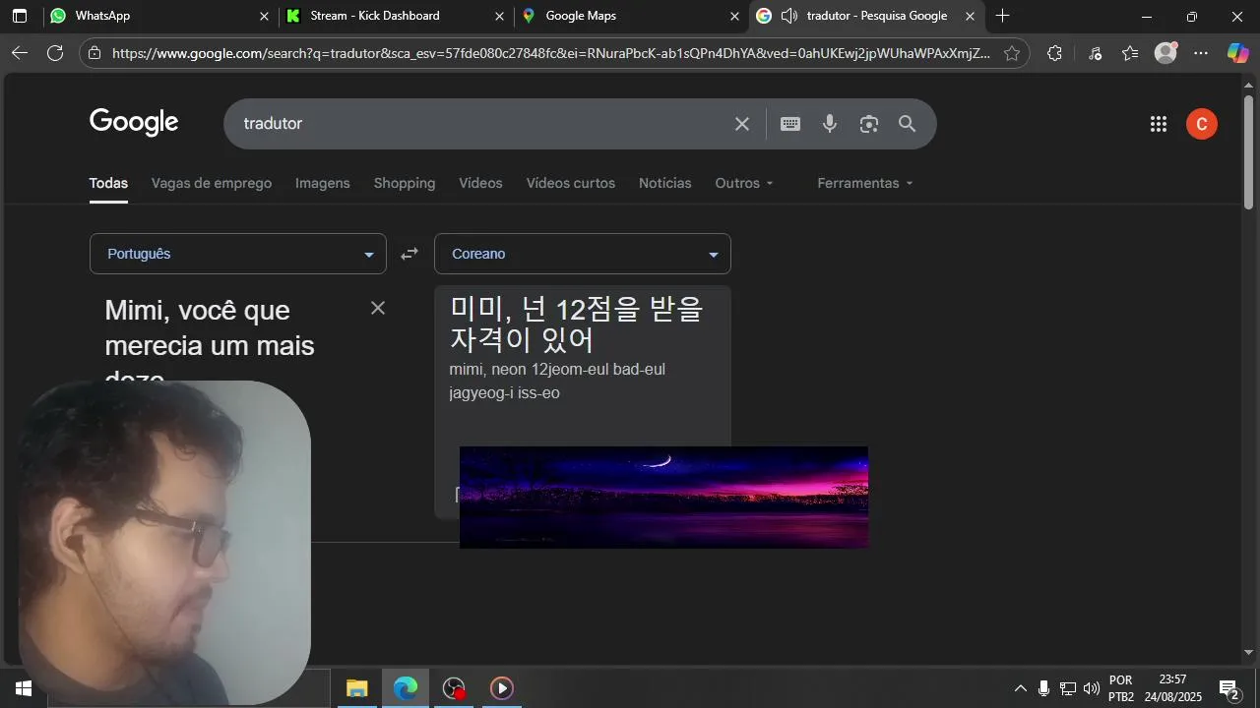Open the Google account avatar C
Screen dimensions: 1260x708
point(1202,124)
